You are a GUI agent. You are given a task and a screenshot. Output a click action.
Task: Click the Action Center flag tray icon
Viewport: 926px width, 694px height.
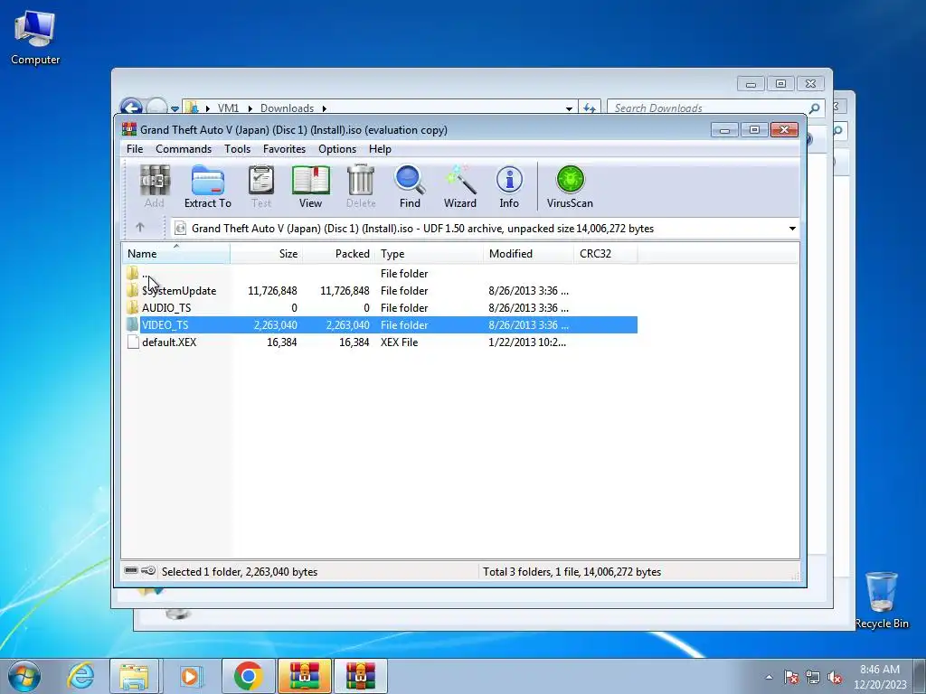point(790,678)
